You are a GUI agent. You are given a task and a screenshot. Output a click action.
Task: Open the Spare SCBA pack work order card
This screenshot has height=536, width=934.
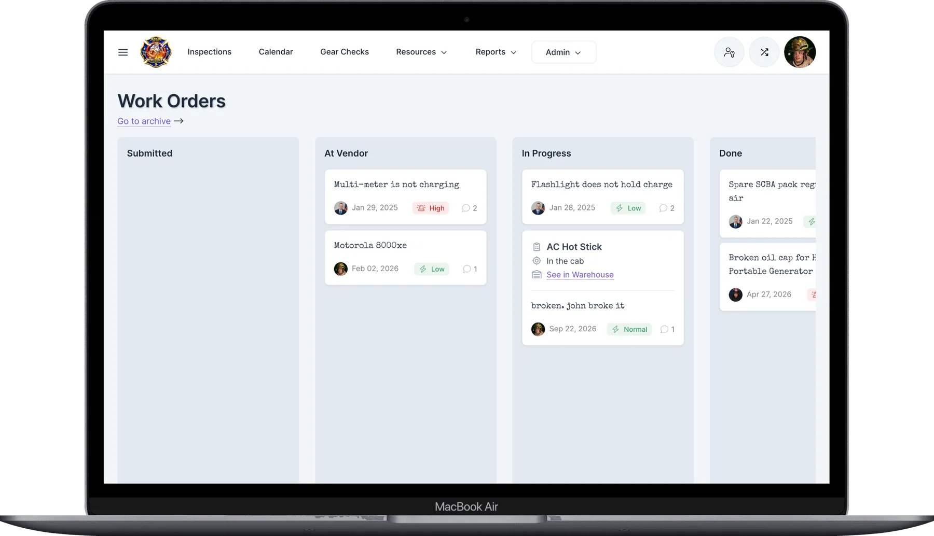767,204
